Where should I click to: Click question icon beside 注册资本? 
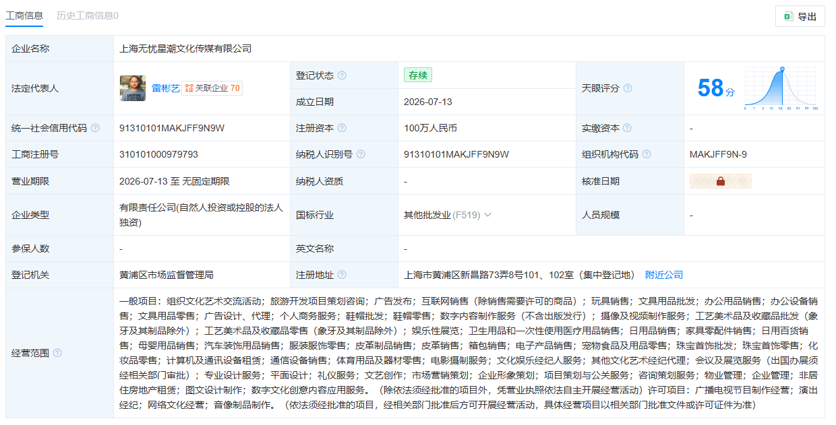point(342,128)
